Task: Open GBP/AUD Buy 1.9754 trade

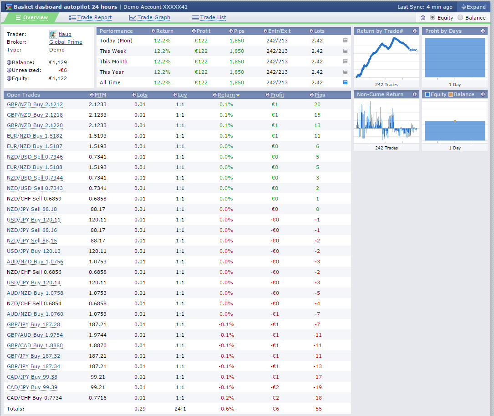Action: 35,335
